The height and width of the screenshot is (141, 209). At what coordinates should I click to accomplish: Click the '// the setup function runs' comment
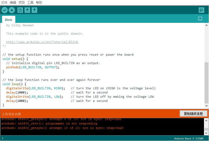pos(68,55)
